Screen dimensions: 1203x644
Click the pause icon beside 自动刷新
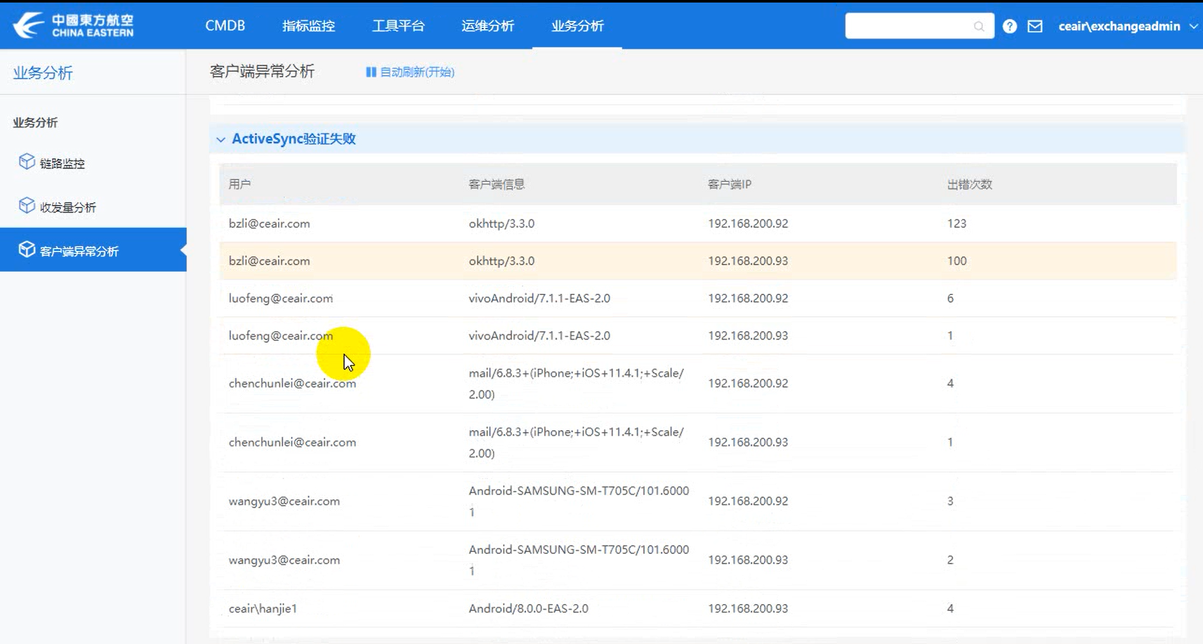point(371,72)
